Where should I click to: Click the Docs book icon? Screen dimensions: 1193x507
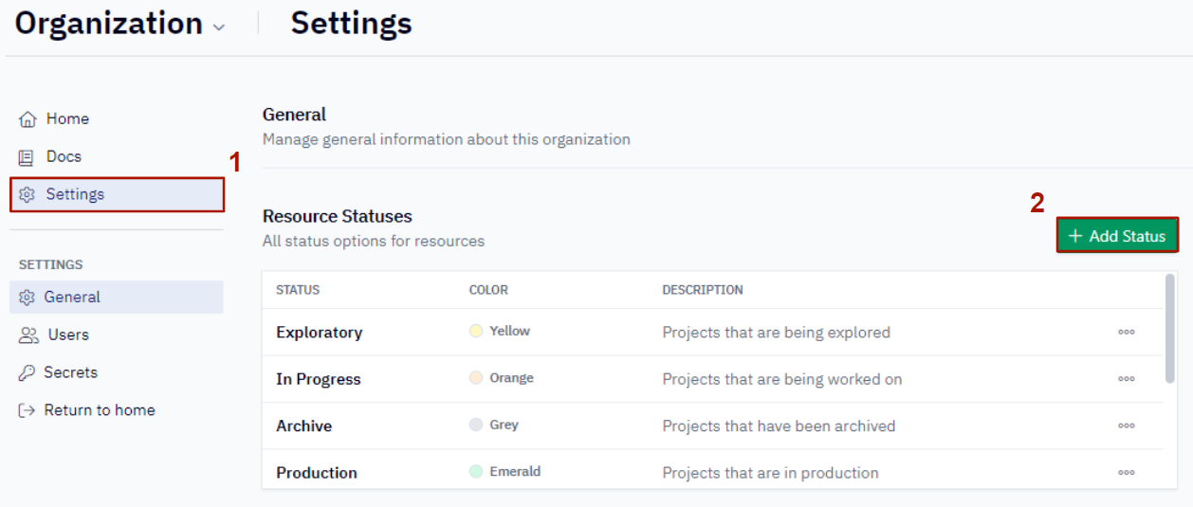[x=28, y=157]
